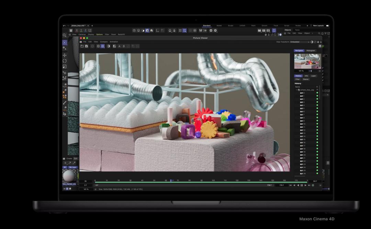This screenshot has width=371, height=229.
Task: Open the View Transform Embedded dropdown
Action: (x=300, y=42)
